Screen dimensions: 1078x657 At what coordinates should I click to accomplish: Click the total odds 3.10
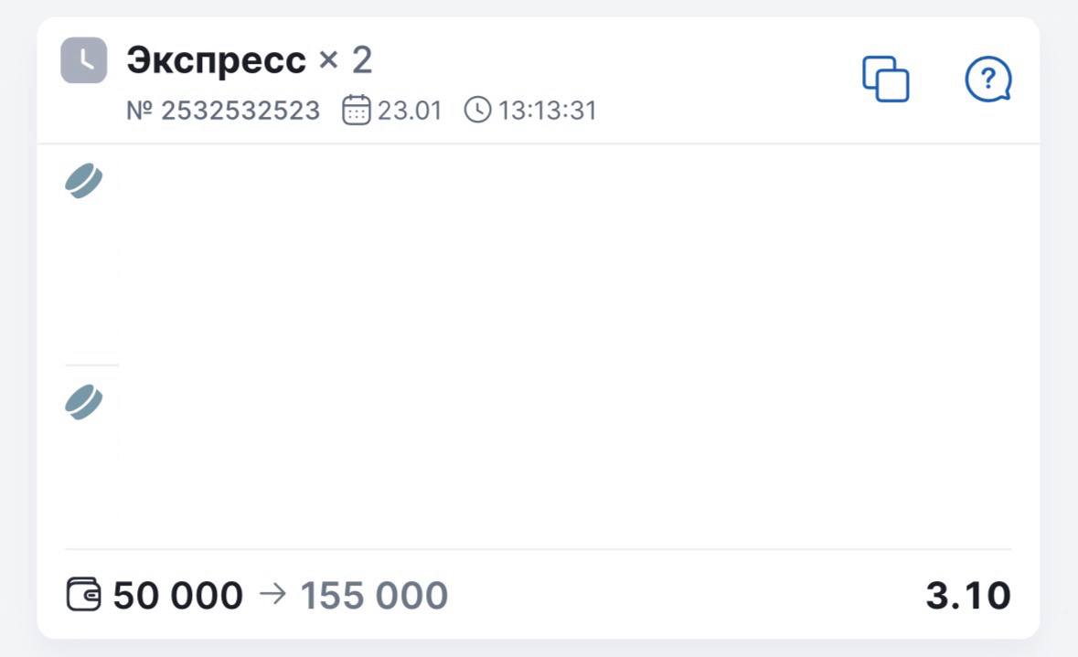point(968,596)
